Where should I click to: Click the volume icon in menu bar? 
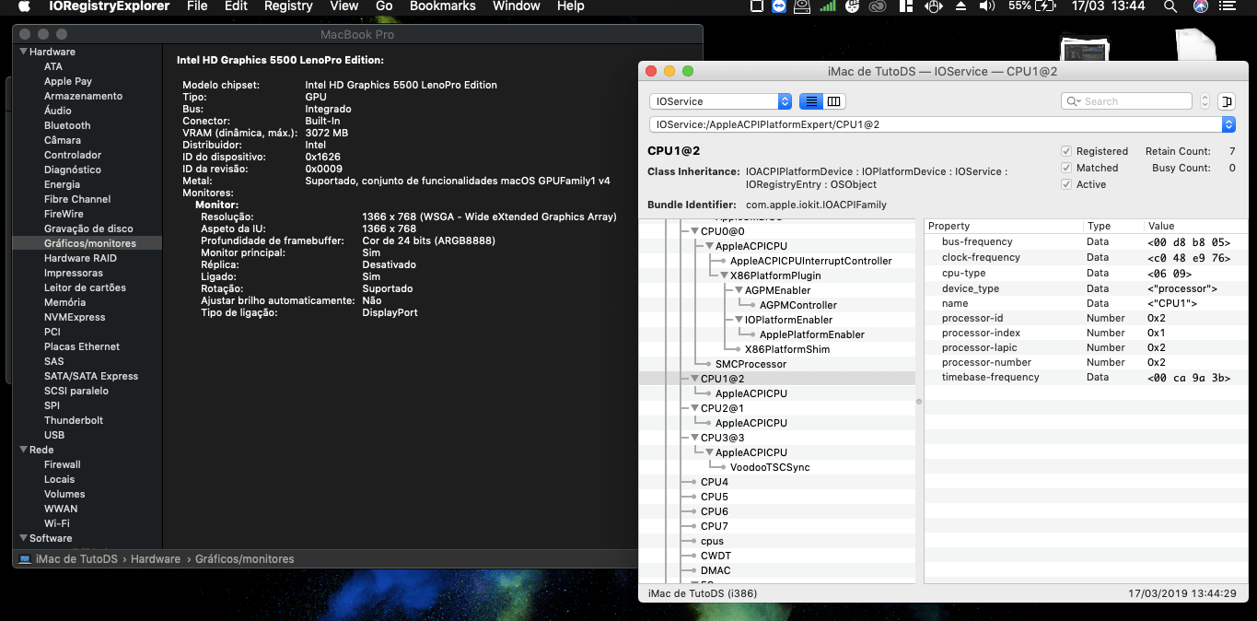(x=987, y=6)
